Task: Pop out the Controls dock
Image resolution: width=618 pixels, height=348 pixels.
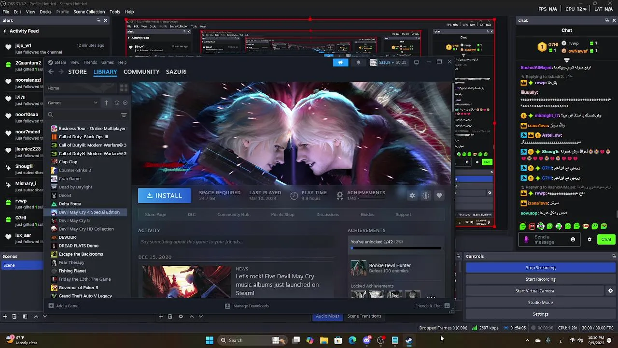Action: (x=614, y=256)
